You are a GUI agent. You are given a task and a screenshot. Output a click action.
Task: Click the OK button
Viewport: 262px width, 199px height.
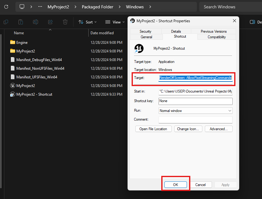coord(175,184)
